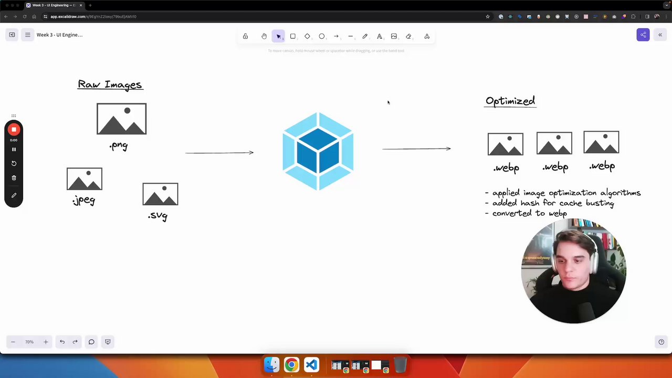Restart the recording
Screen dimensions: 672x378
(x=14, y=163)
